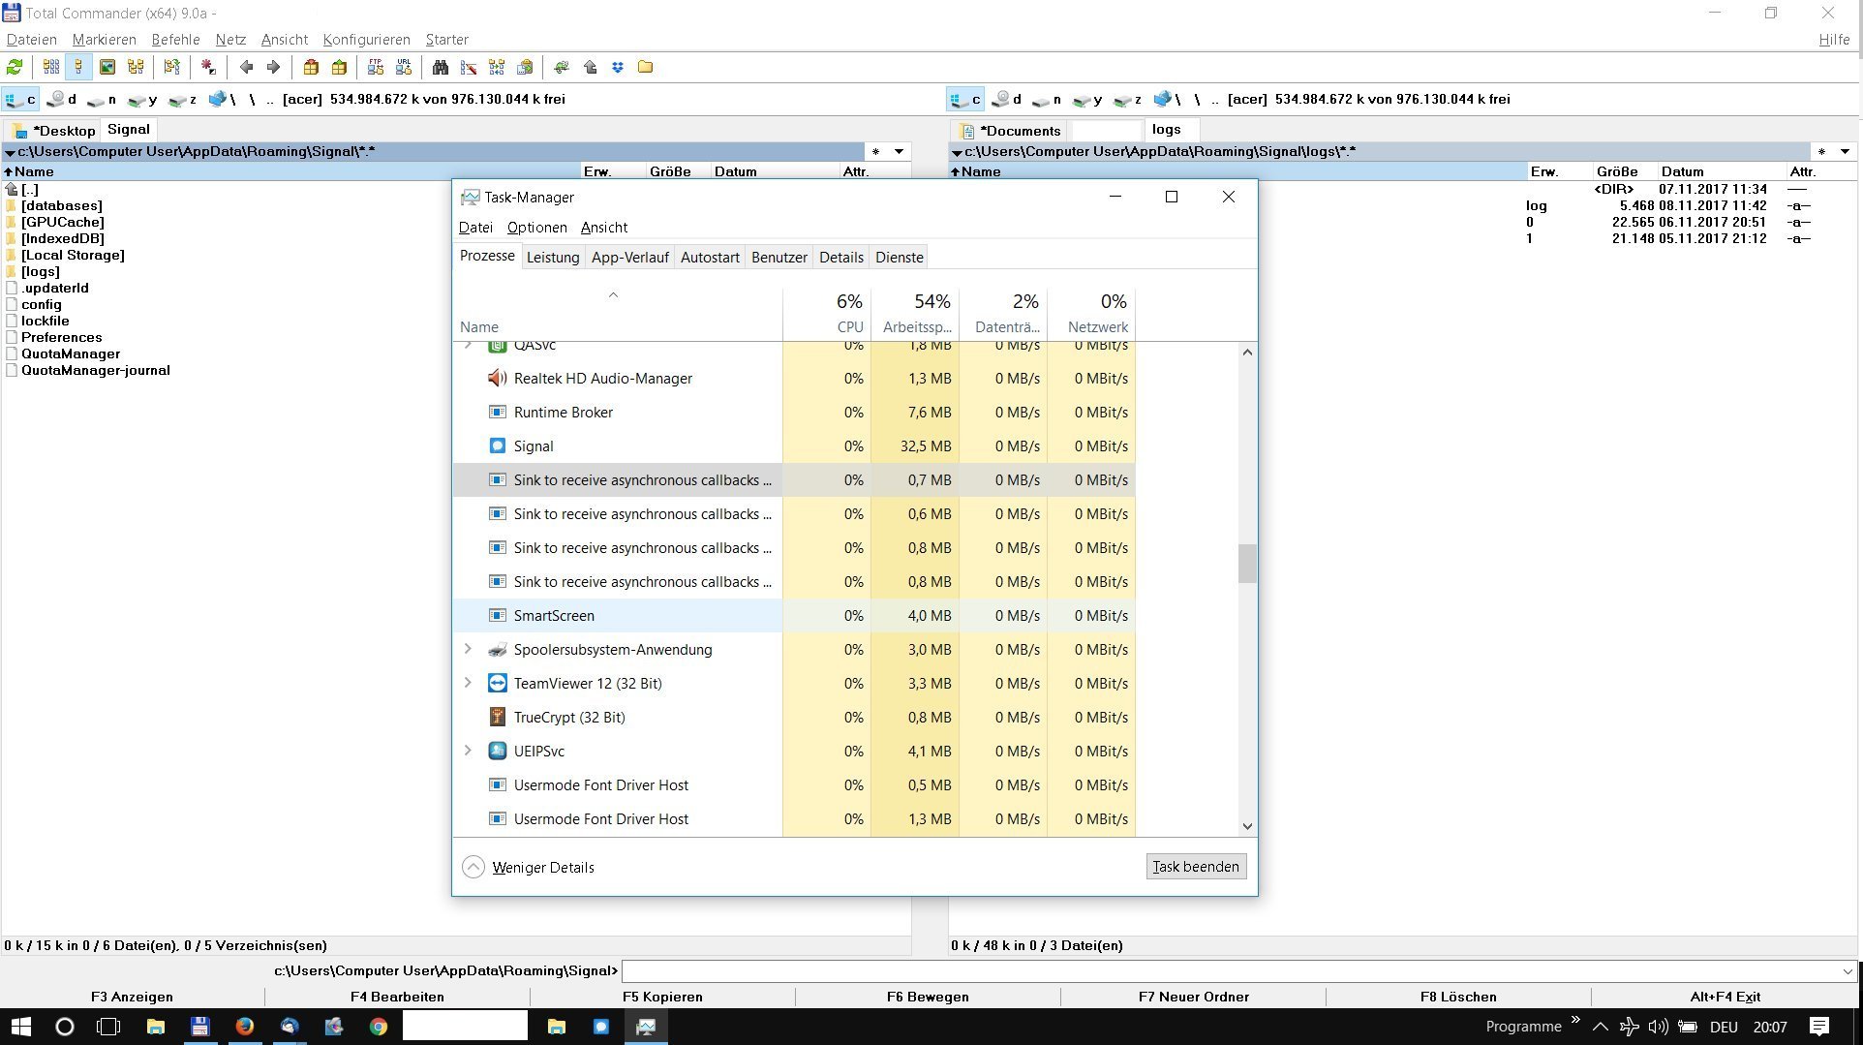Click the upload arrow toolbar icon
The width and height of the screenshot is (1863, 1045).
point(590,67)
